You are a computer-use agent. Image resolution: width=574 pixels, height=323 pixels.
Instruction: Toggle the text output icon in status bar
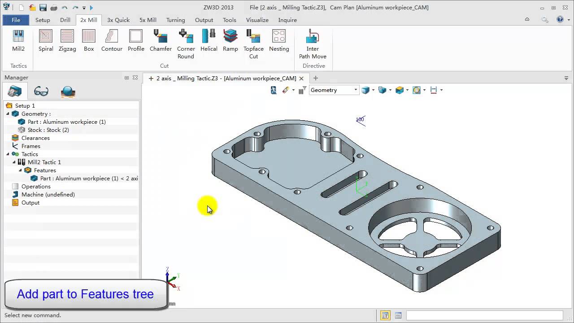point(385,315)
